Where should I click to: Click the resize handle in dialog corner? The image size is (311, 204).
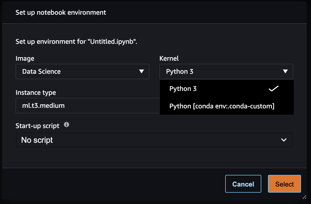(304, 197)
